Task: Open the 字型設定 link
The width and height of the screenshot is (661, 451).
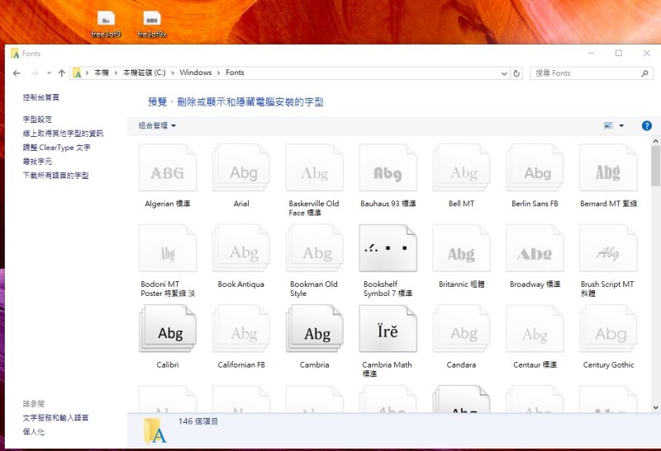Action: pos(37,120)
